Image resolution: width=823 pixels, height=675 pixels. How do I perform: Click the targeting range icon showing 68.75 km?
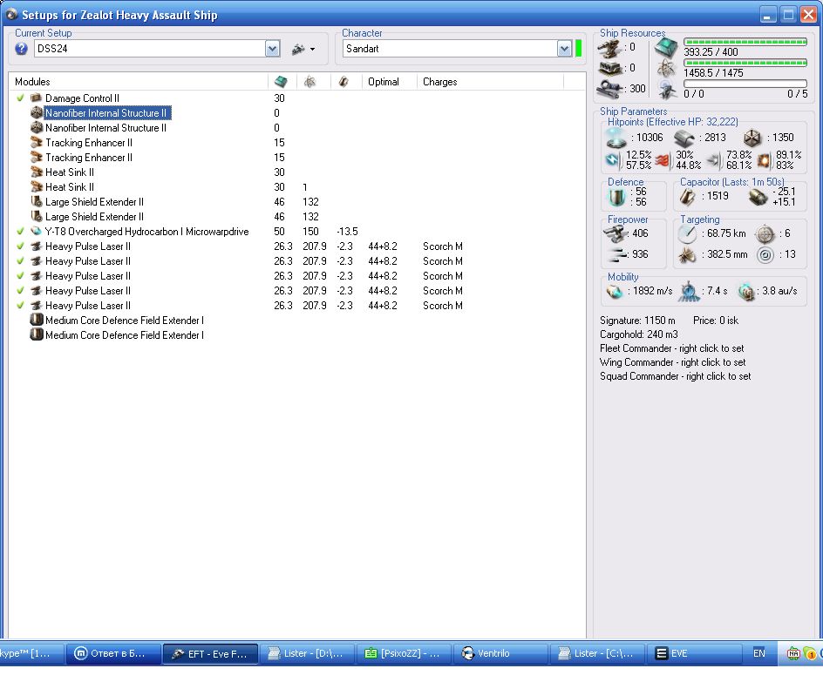[686, 234]
